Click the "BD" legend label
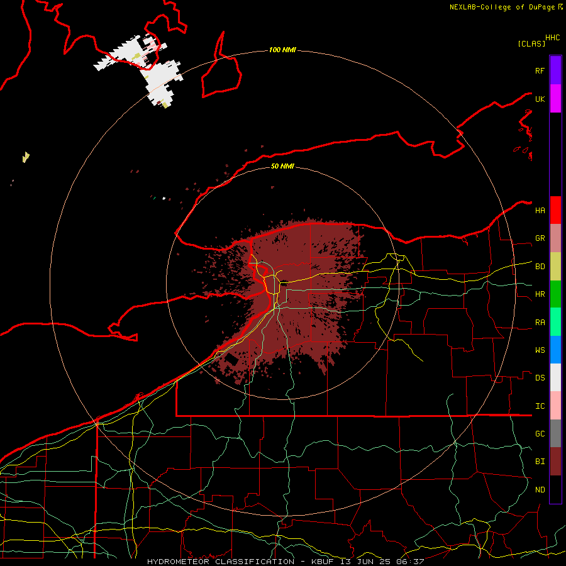The height and width of the screenshot is (566, 566). [540, 267]
